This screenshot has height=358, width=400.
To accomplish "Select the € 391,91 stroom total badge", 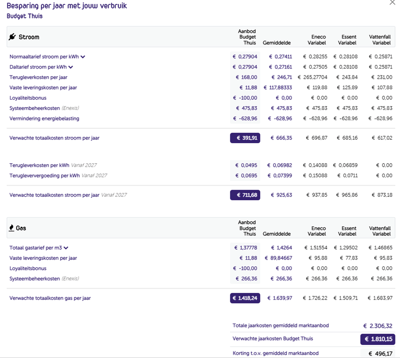I will point(245,138).
